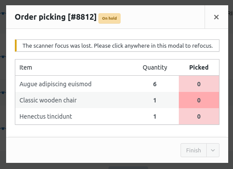Click the quantity value of Henectus tincidunt
The height and width of the screenshot is (169, 233).
(155, 116)
